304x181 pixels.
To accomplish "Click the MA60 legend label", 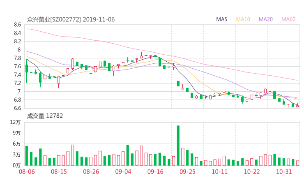I will coord(288,19).
